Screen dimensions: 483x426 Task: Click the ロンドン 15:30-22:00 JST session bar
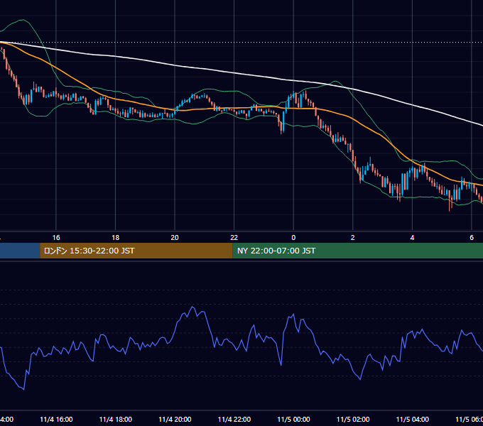[x=136, y=251]
